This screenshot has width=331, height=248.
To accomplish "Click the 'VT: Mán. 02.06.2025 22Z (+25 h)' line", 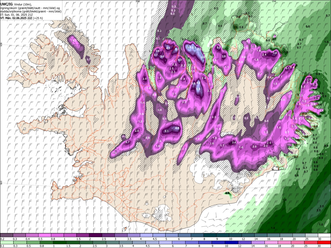I will click(x=22, y=18).
